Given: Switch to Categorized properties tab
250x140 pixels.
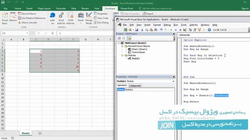Looking at the screenshot, I should (x=135, y=86).
